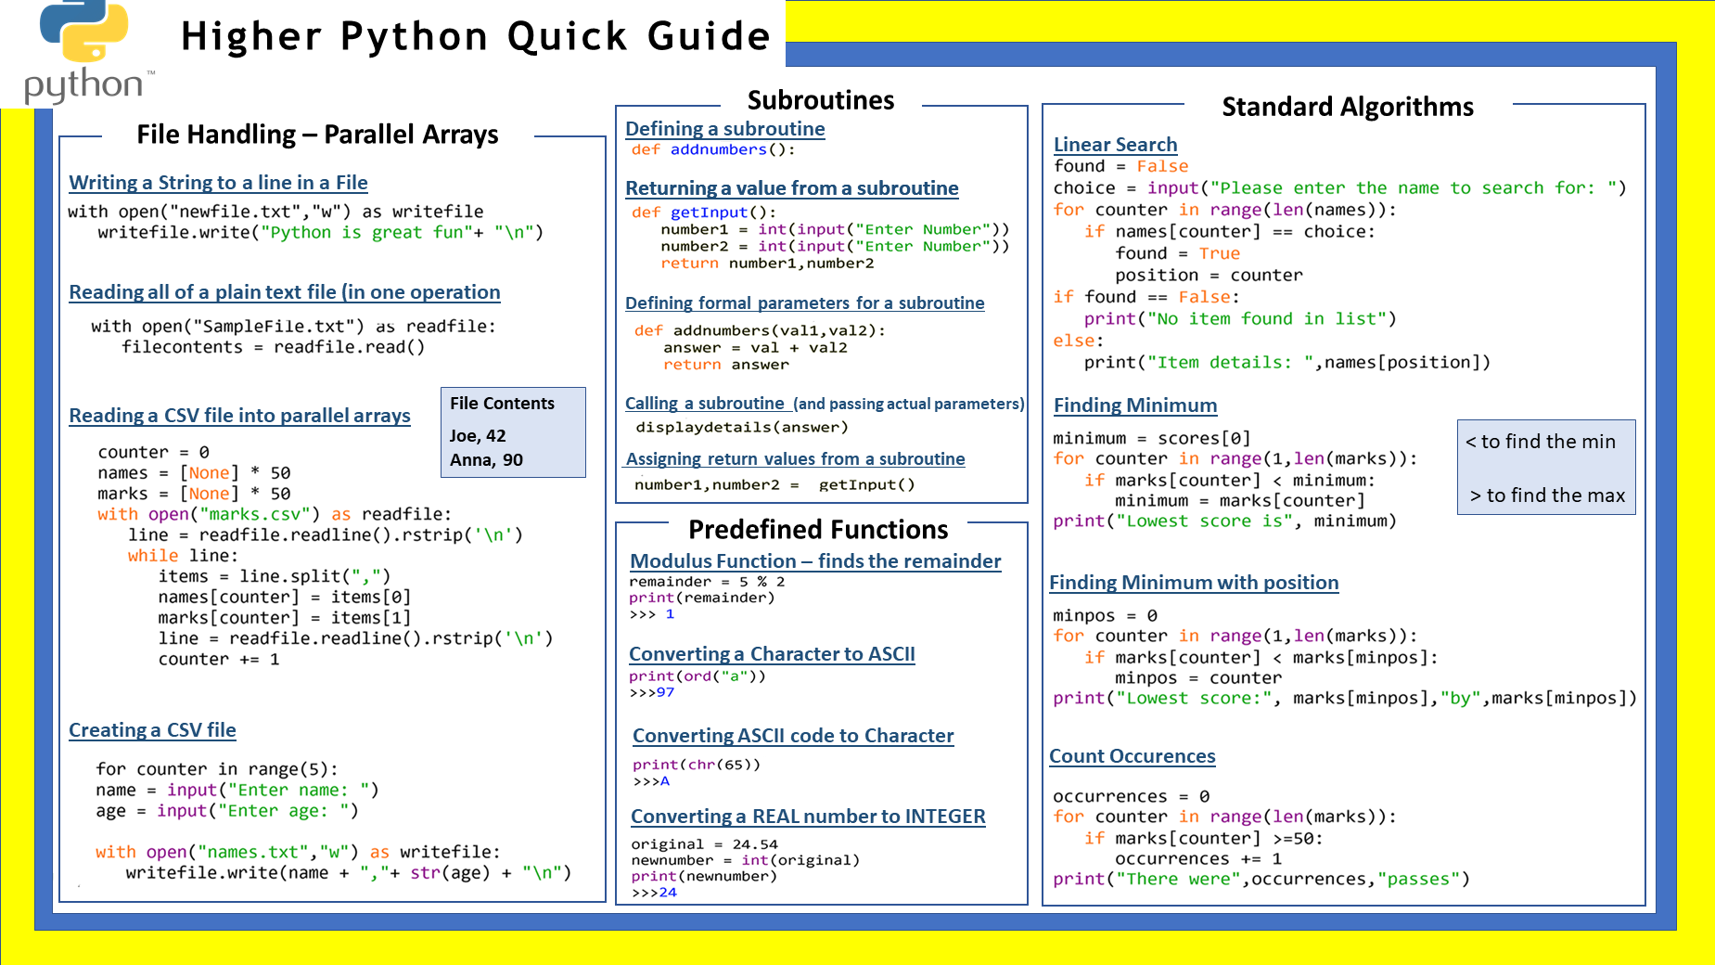Open Reading all of a plain text file link
Viewport: 1715px width, 965px height.
tap(284, 292)
